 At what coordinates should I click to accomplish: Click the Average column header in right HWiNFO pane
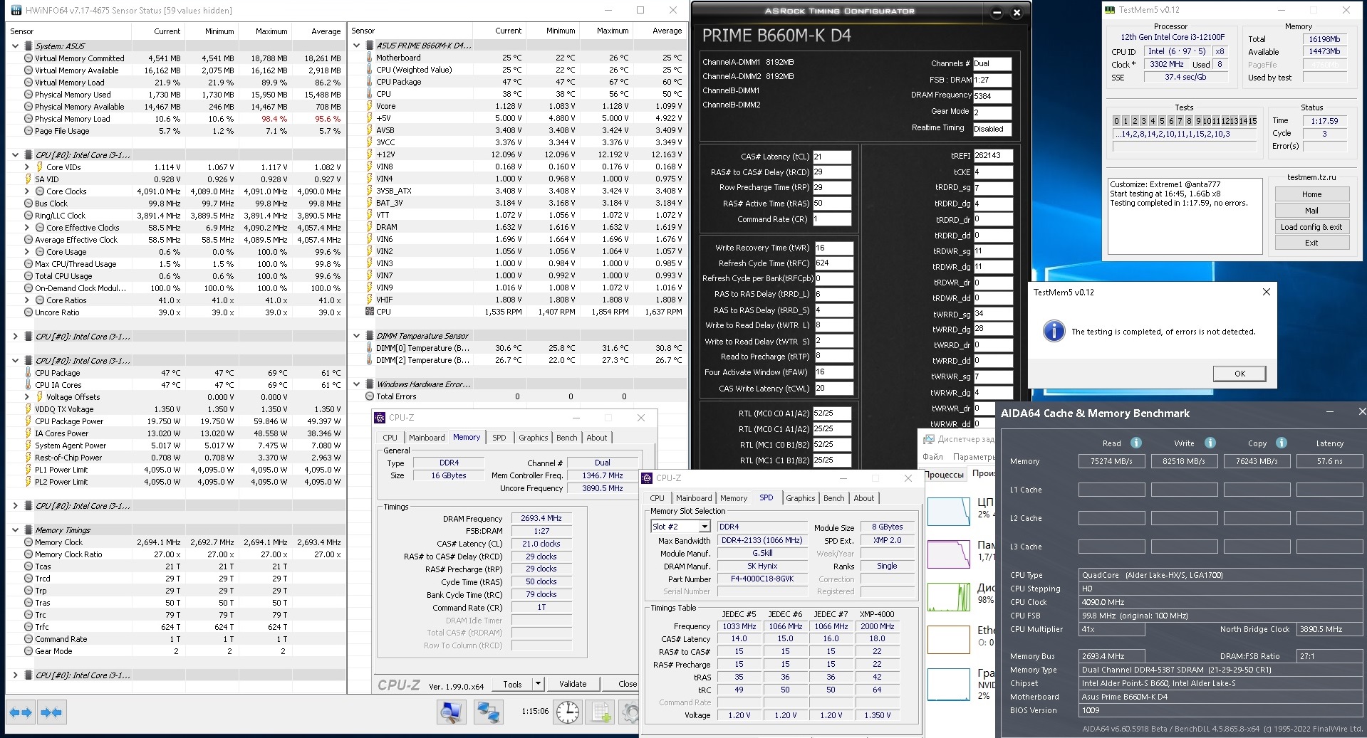(x=667, y=31)
